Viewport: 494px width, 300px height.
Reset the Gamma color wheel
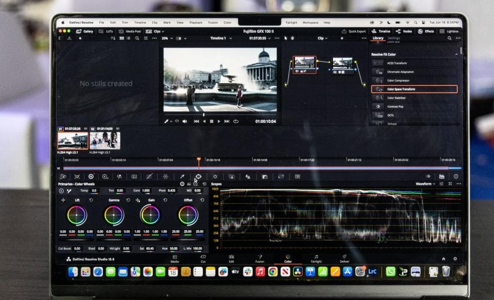tap(128, 200)
